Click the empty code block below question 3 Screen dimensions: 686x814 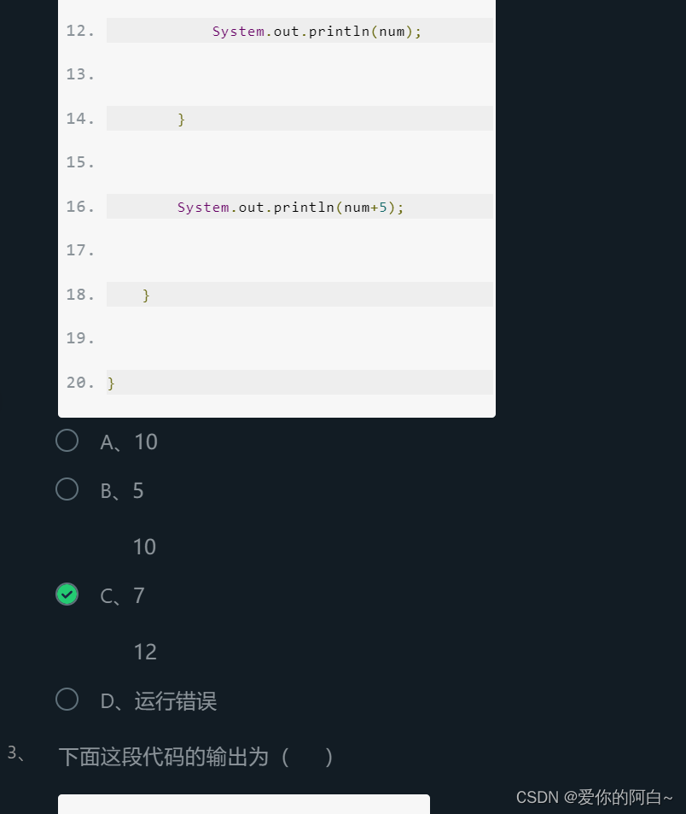(x=243, y=807)
